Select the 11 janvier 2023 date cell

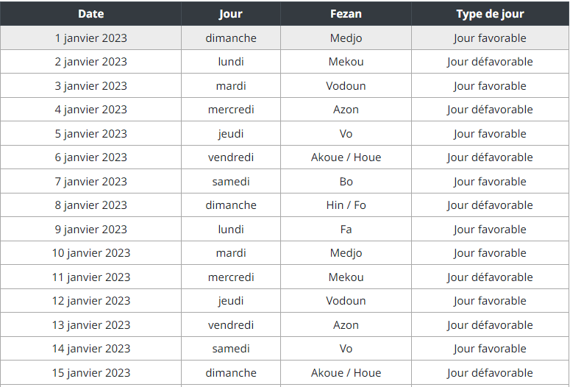(90, 277)
